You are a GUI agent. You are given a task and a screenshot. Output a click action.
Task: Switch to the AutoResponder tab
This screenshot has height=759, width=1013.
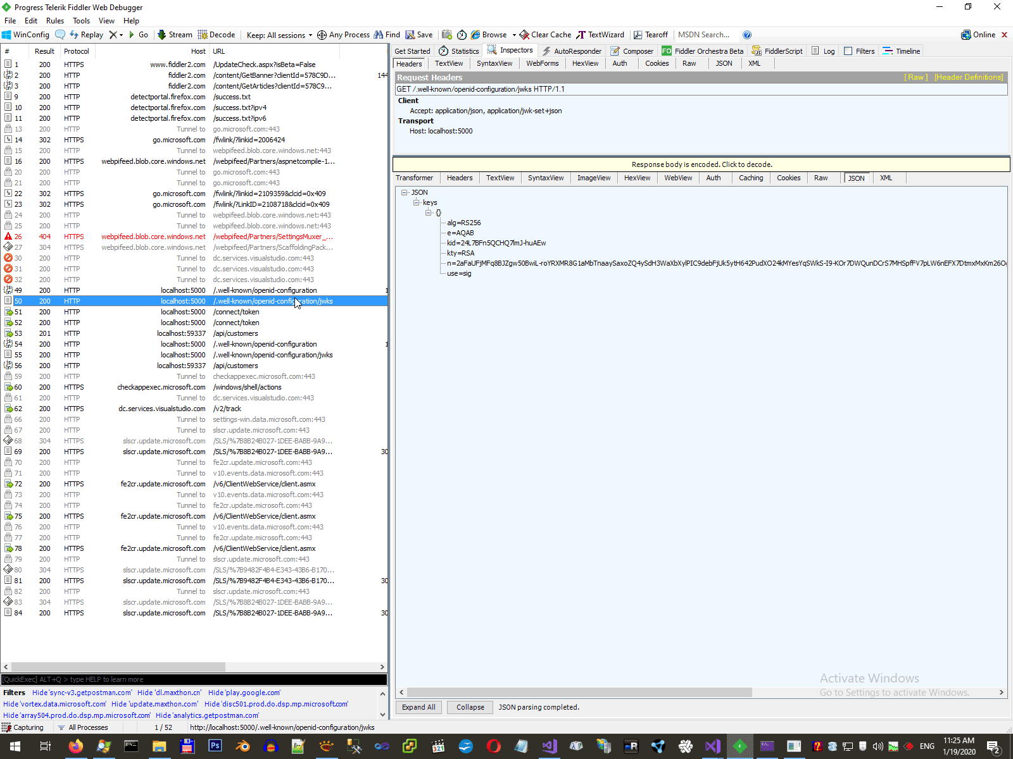click(572, 51)
